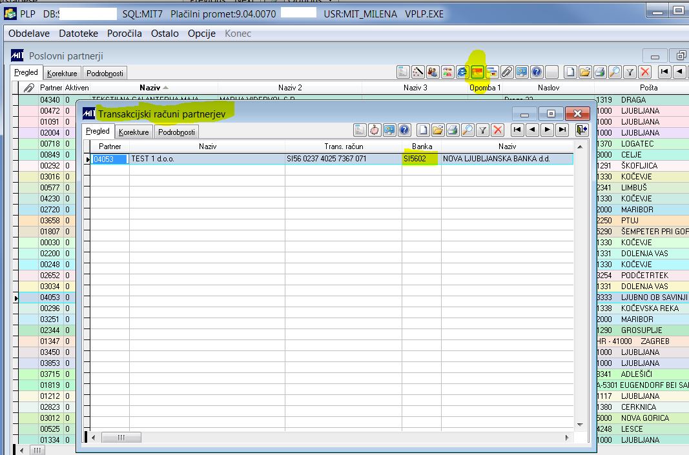Image resolution: width=689 pixels, height=455 pixels.
Task: Click the blue help question mark in dialog
Action: click(x=404, y=130)
